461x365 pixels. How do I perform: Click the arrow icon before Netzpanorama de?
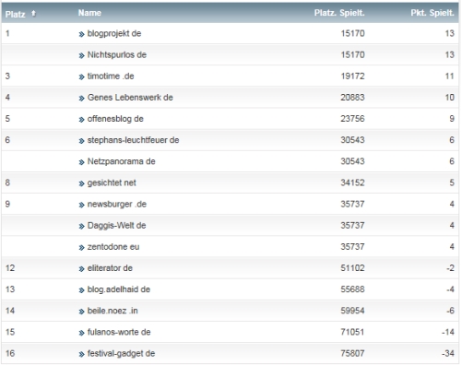[x=81, y=162]
